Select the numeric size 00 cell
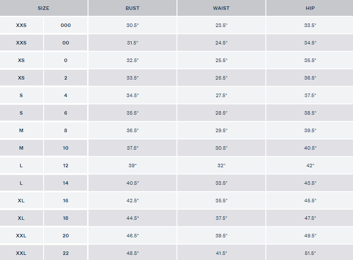 (66, 43)
